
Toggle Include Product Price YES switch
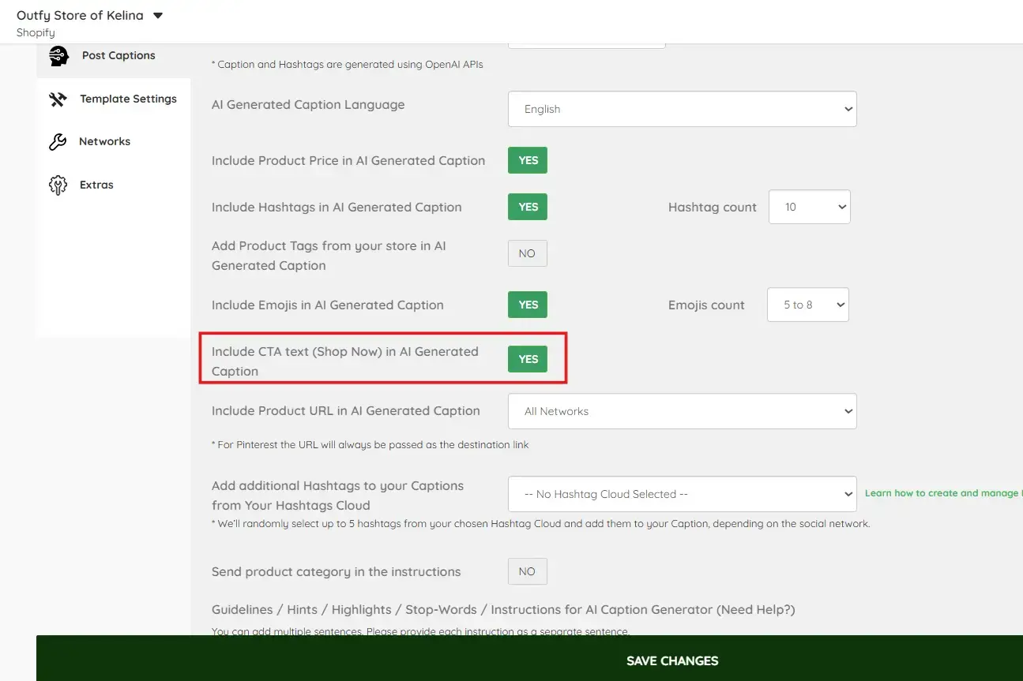tap(528, 160)
